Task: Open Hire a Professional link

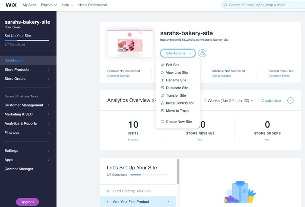Action: [x=93, y=5]
